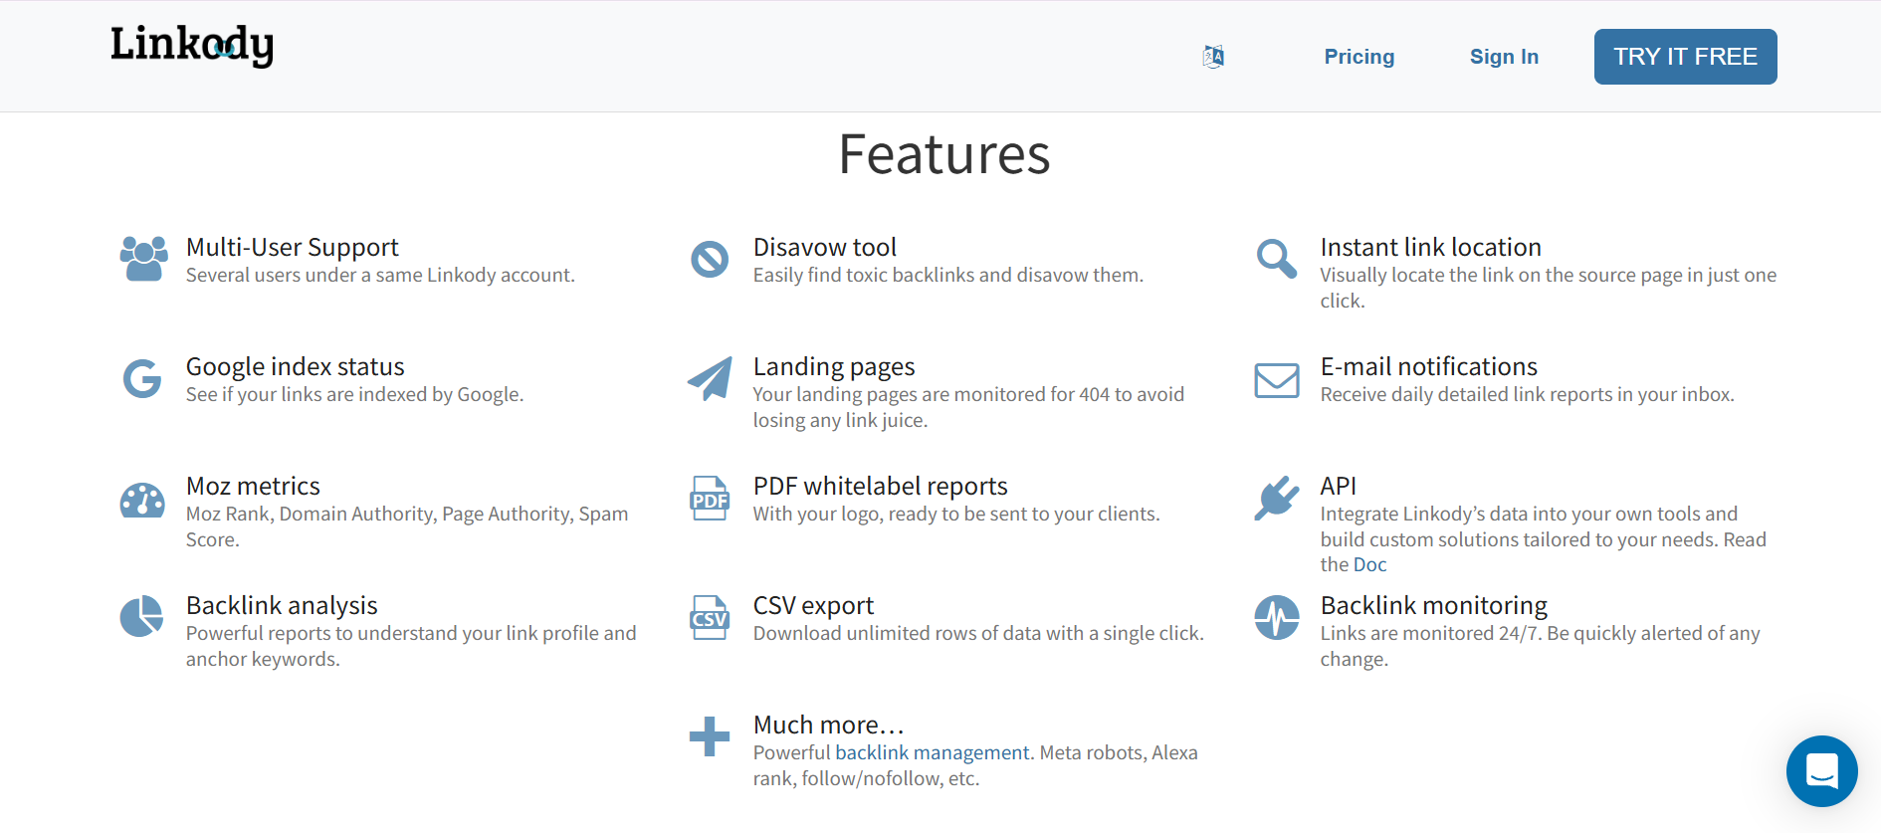Click the magnifying glass Instant link location icon
1881x833 pixels.
[x=1276, y=259]
